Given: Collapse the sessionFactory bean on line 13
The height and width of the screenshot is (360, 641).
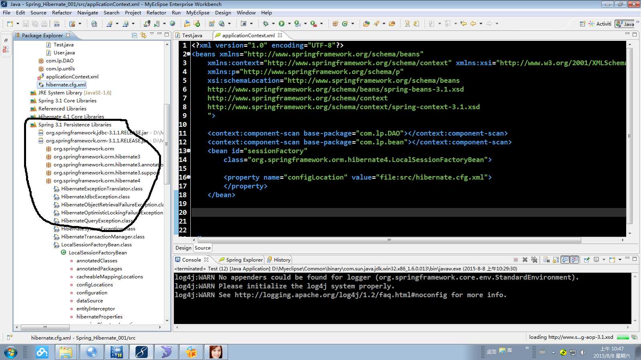Looking at the screenshot, I should [x=189, y=151].
